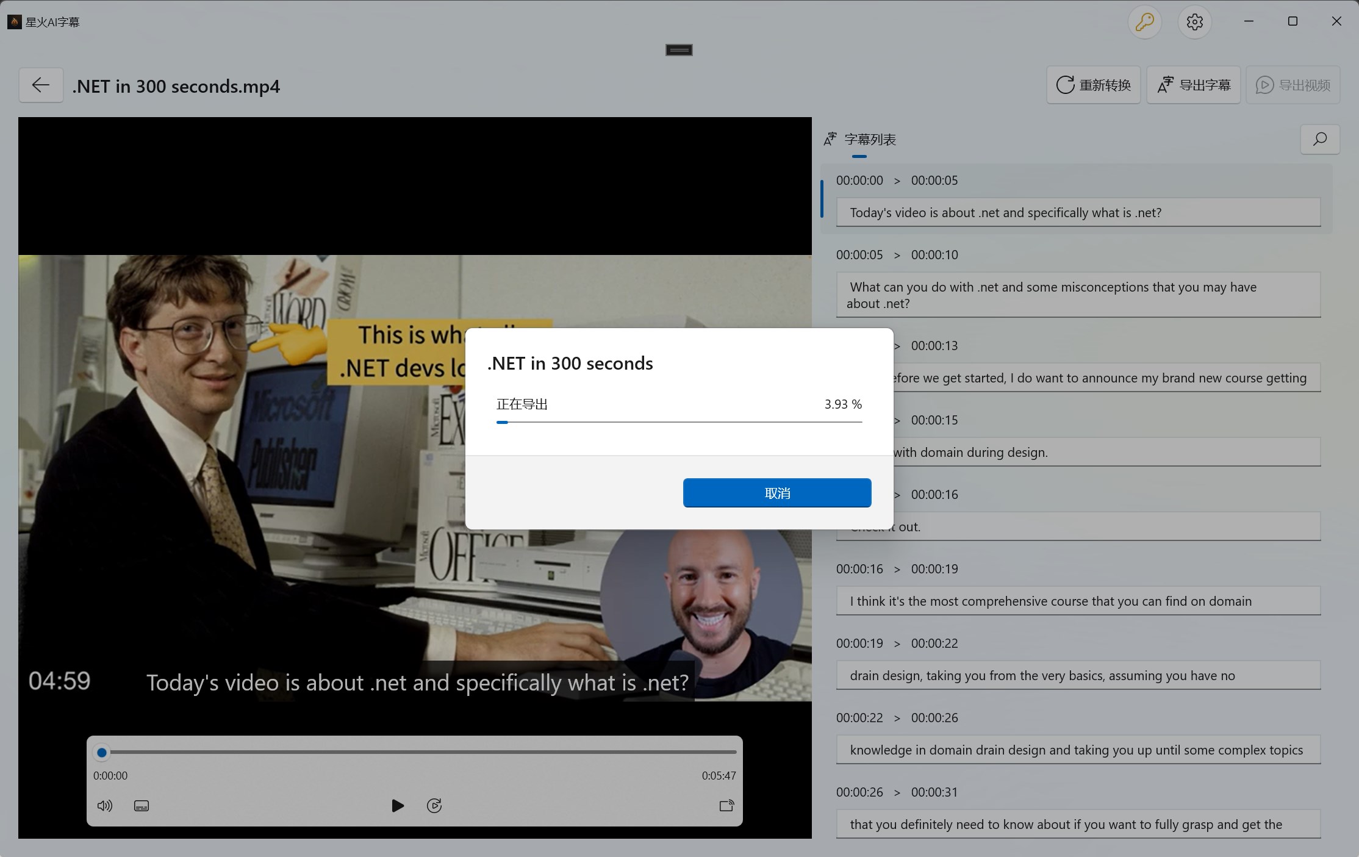This screenshot has height=857, width=1359.
Task: Click end time 00:00:13
Action: coord(934,346)
